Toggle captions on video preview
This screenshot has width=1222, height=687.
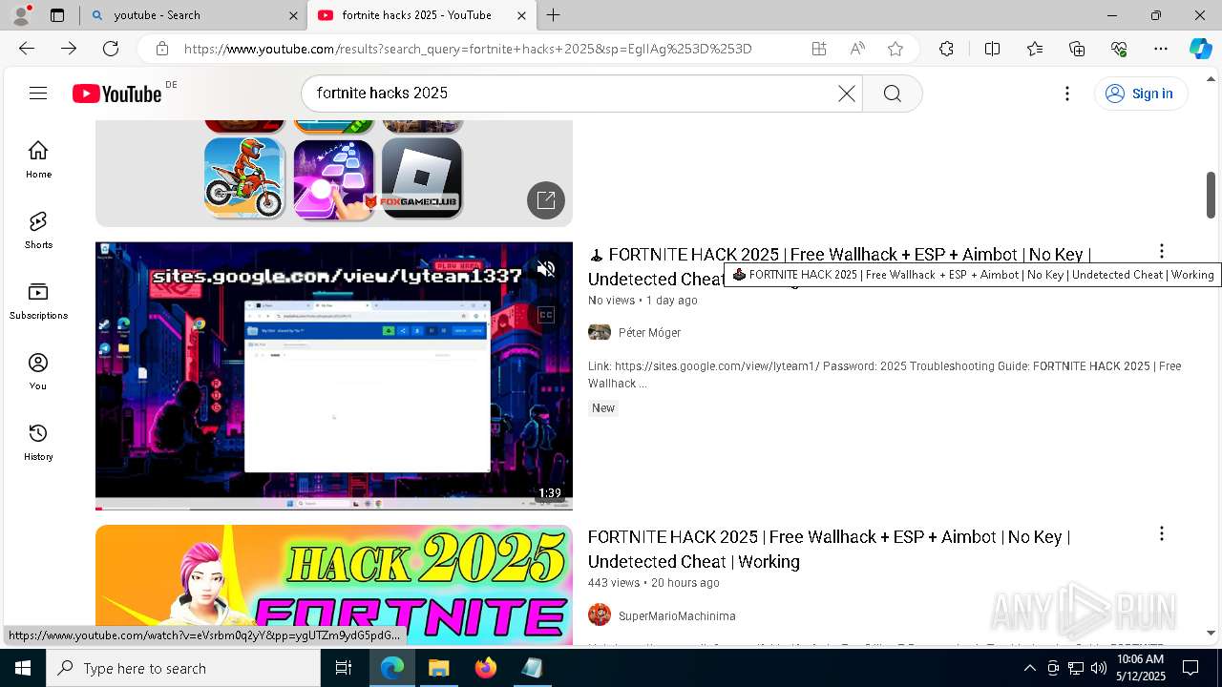546,315
